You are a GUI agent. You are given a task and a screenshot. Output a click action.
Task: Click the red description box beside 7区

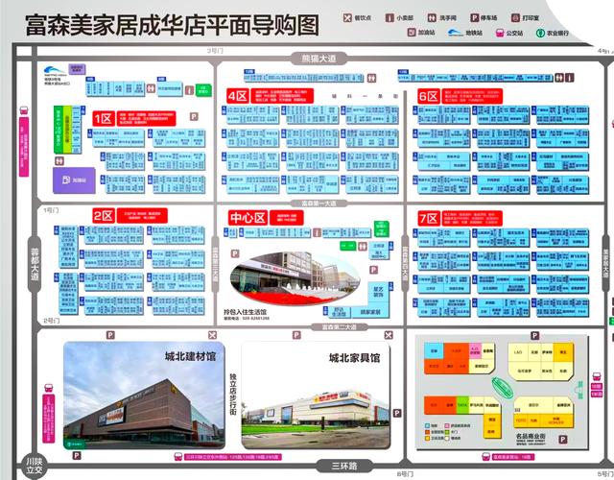[472, 219]
